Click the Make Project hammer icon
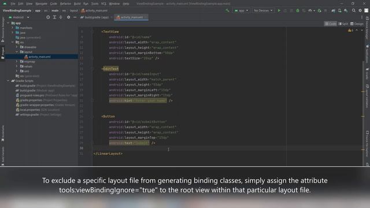 click(x=227, y=10)
